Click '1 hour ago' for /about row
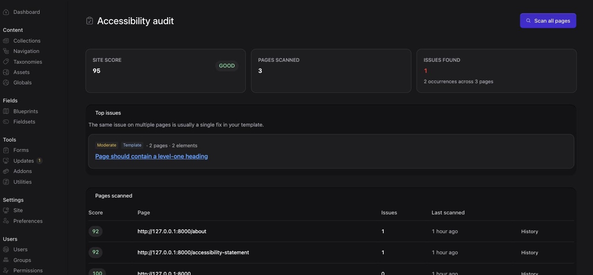 click(x=445, y=231)
